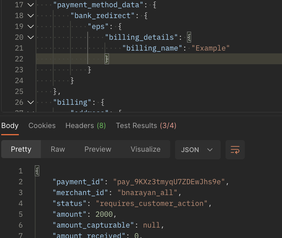Click line number 25 in request editor
Screen dimensions: 282x238
point(19,92)
